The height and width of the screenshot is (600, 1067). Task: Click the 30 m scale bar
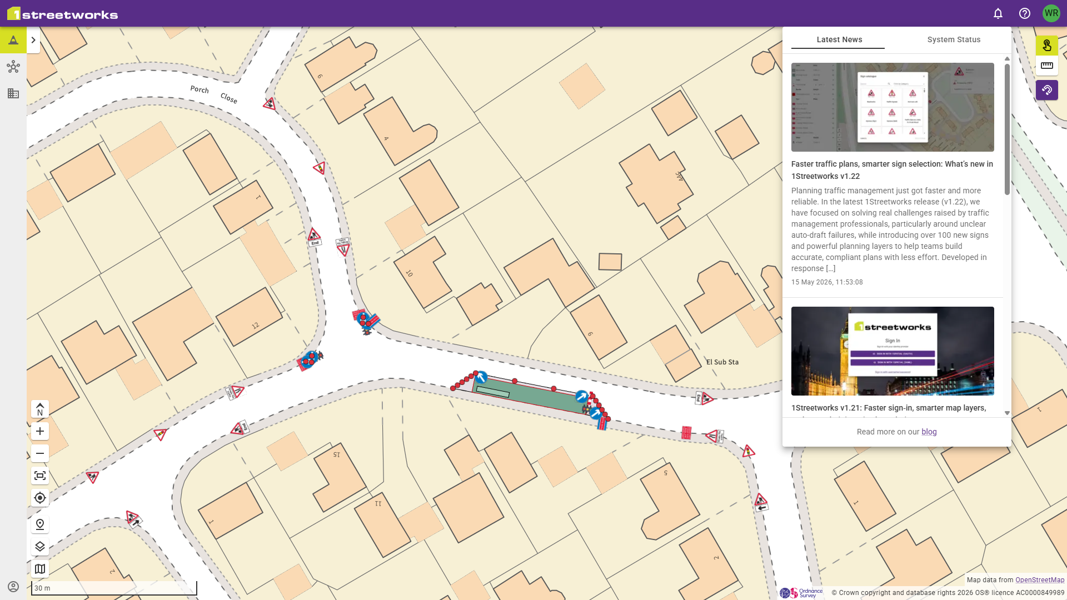[x=114, y=588]
